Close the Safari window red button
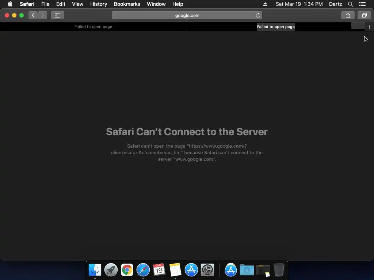Viewport: 374px width, 280px height. pyautogui.click(x=7, y=15)
